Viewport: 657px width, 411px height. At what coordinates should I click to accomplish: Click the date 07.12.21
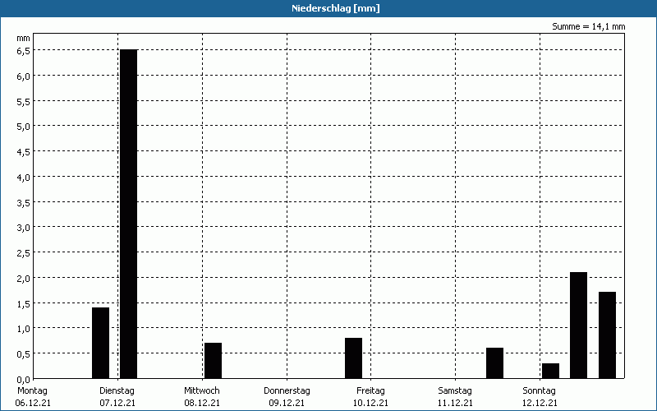pyautogui.click(x=117, y=404)
